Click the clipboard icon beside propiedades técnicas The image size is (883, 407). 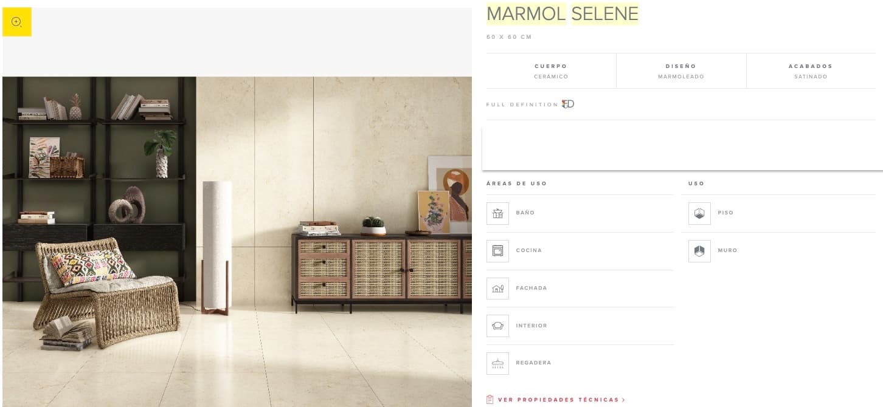pos(490,400)
